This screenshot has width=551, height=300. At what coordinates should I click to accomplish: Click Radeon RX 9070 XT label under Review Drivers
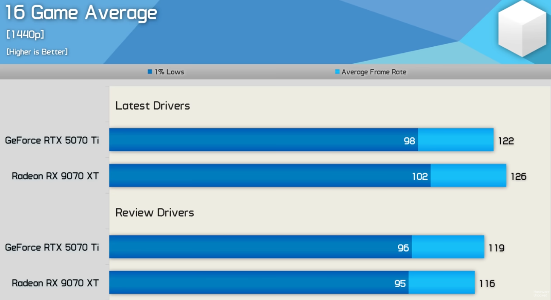[55, 283]
